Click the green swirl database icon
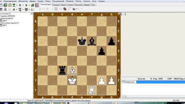Viewport: 185px width, 104px height. tap(5, 5)
